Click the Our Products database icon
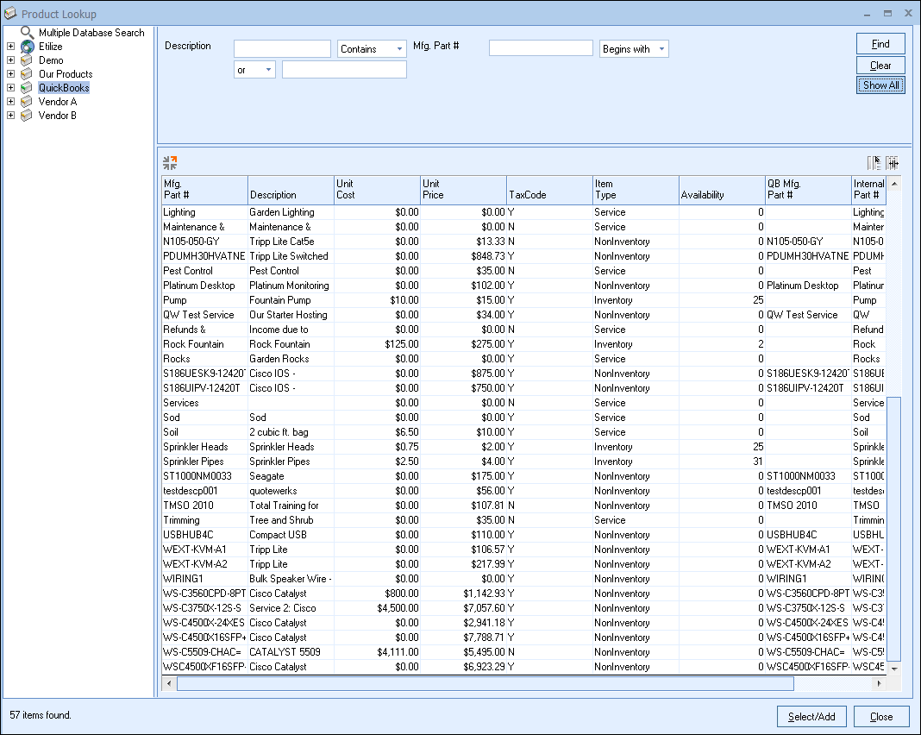Viewport: 921px width, 735px height. [x=28, y=74]
